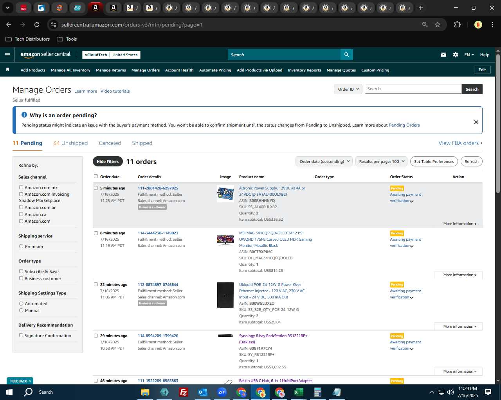
Task: Open Calculator from taskbar
Action: tap(317, 392)
